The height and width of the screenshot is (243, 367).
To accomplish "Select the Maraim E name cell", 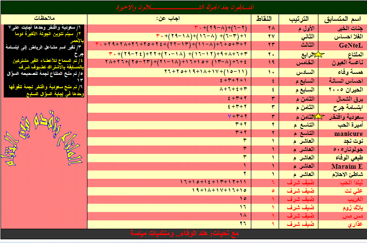I will point(347,165).
